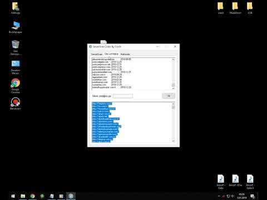267x200 pixels.
Task: Click the green icon in the taskbar
Action: click(x=42, y=196)
